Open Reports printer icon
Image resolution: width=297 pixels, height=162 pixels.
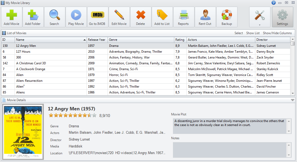click(184, 15)
